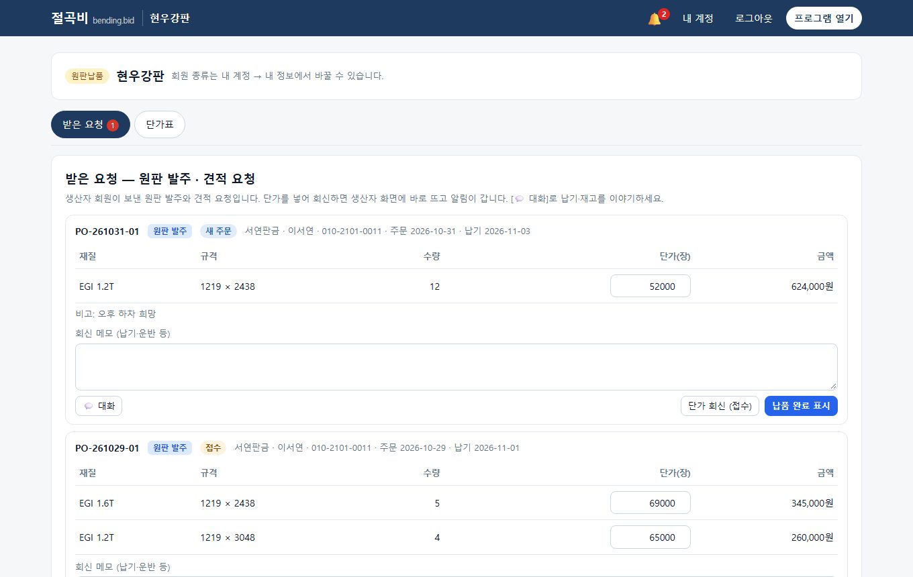The image size is (913, 577).
Task: Edit the 69000 unit price field
Action: [650, 503]
